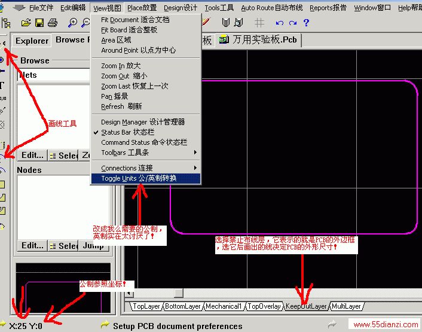The height and width of the screenshot is (332, 422).
Task: Select Pan 摇景 from the View menu
Action: 146,96
